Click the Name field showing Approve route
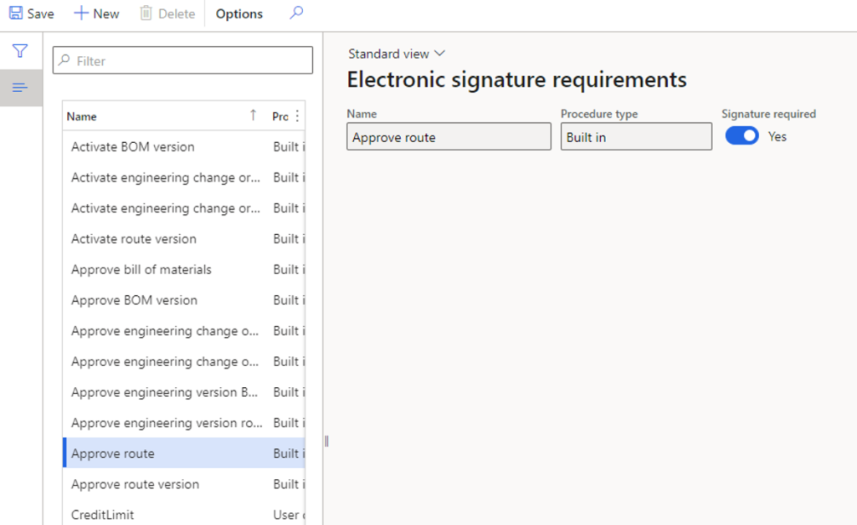This screenshot has height=525, width=857. (x=449, y=135)
